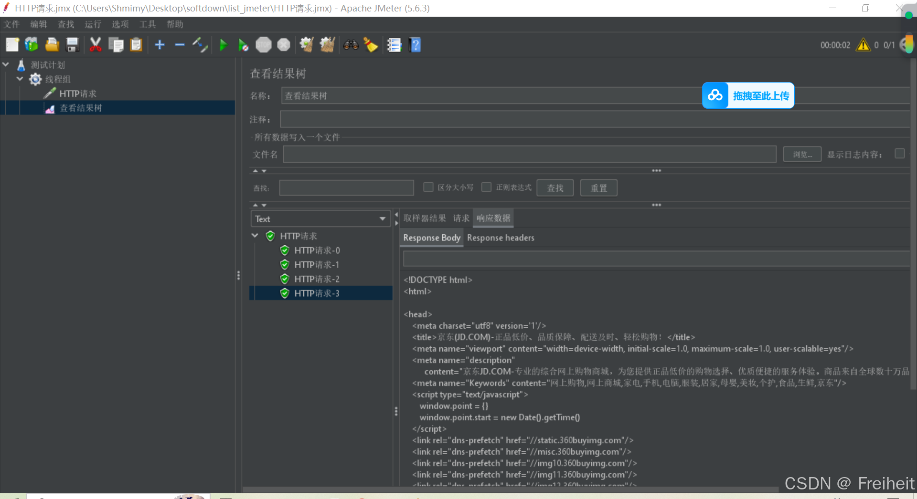The height and width of the screenshot is (499, 917).
Task: Click the Reset search icon
Action: [x=371, y=45]
